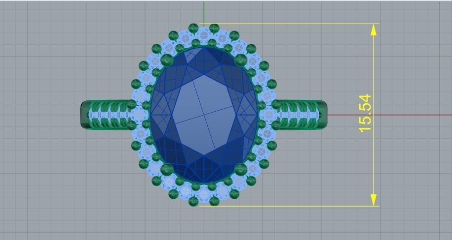Viewport: 452px width, 240px height.
Task: Click the dimension line's lower arrowhead
Action: point(374,200)
